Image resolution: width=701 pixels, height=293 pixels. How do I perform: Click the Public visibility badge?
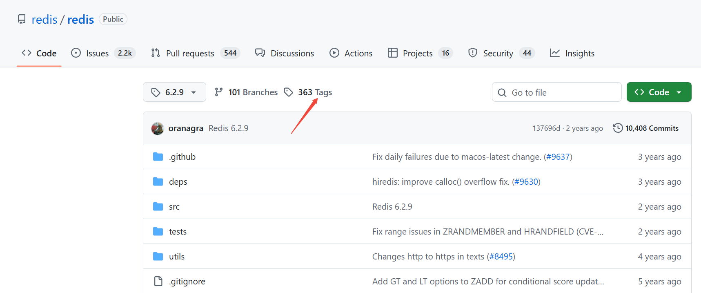coord(113,19)
